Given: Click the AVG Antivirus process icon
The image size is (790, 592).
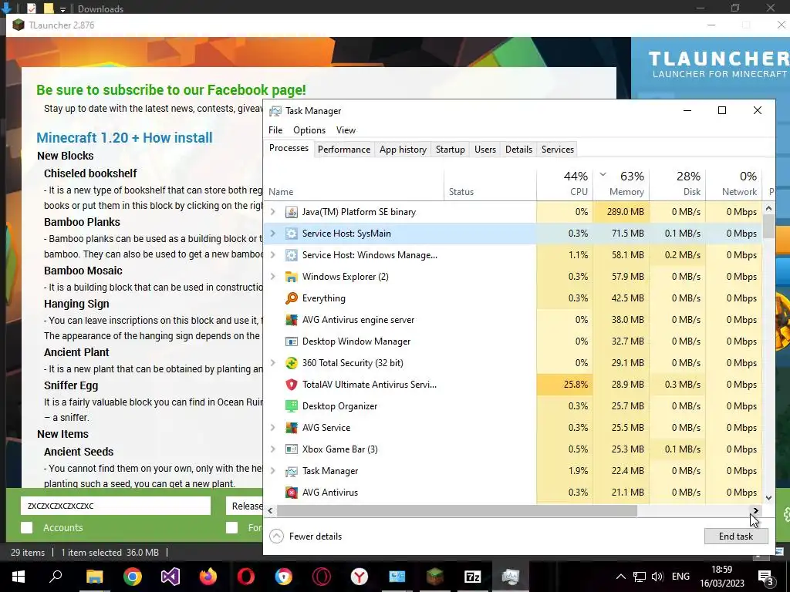Looking at the screenshot, I should coord(291,493).
